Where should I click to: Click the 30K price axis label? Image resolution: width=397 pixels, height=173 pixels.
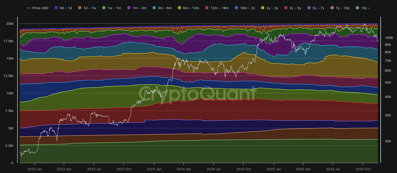click(388, 115)
